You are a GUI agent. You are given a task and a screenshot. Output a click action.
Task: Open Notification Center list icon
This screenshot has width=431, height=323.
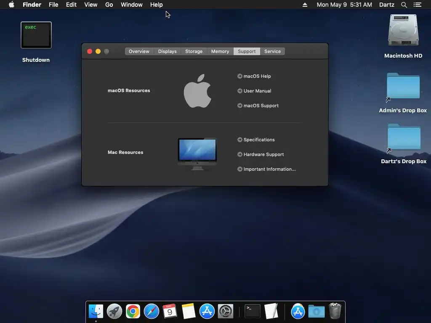(x=417, y=5)
